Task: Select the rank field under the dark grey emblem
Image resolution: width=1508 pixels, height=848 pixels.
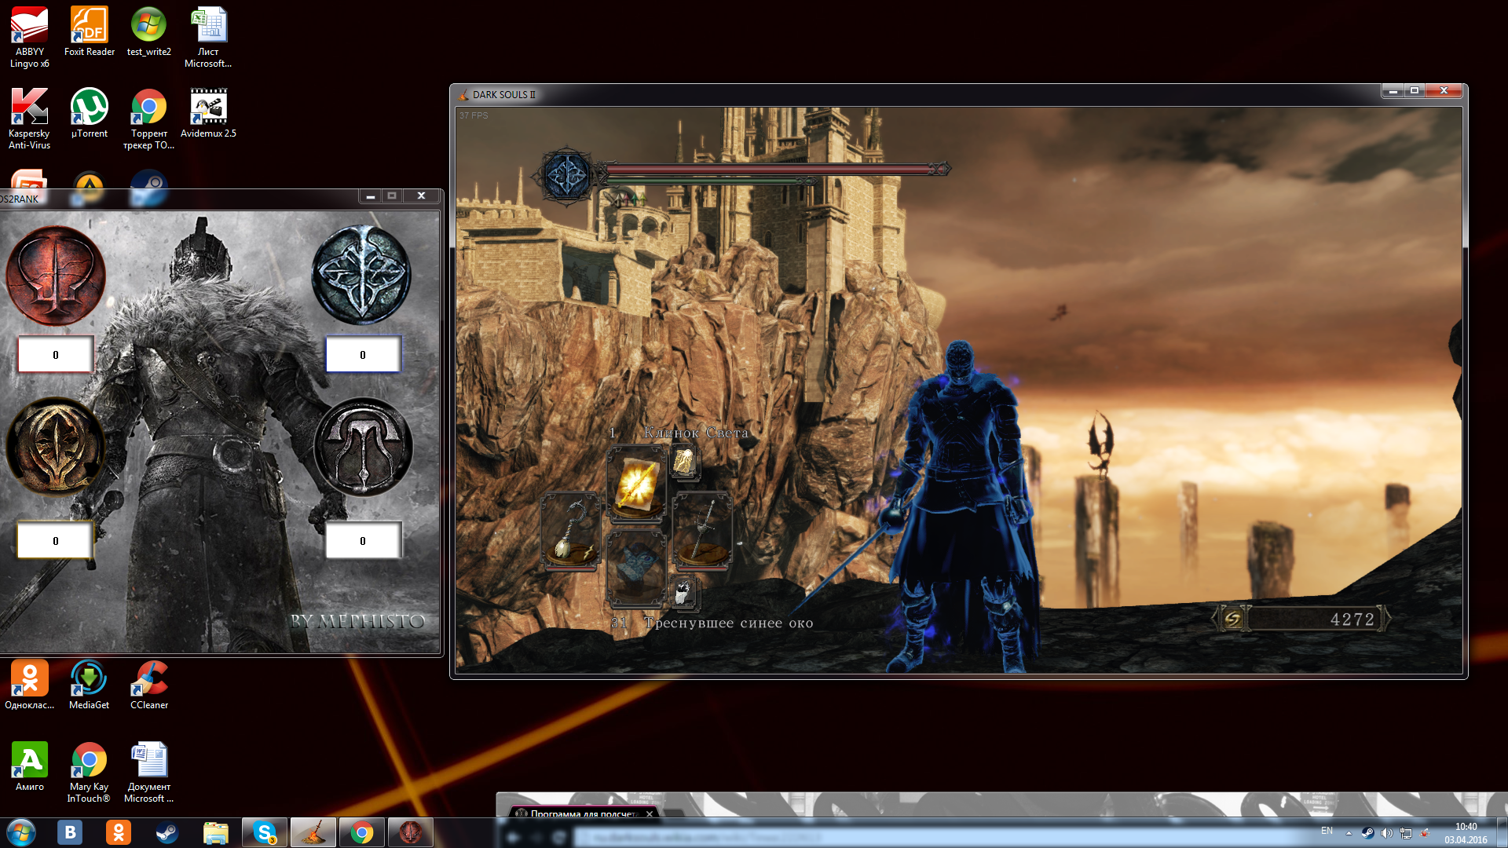Action: (x=363, y=541)
